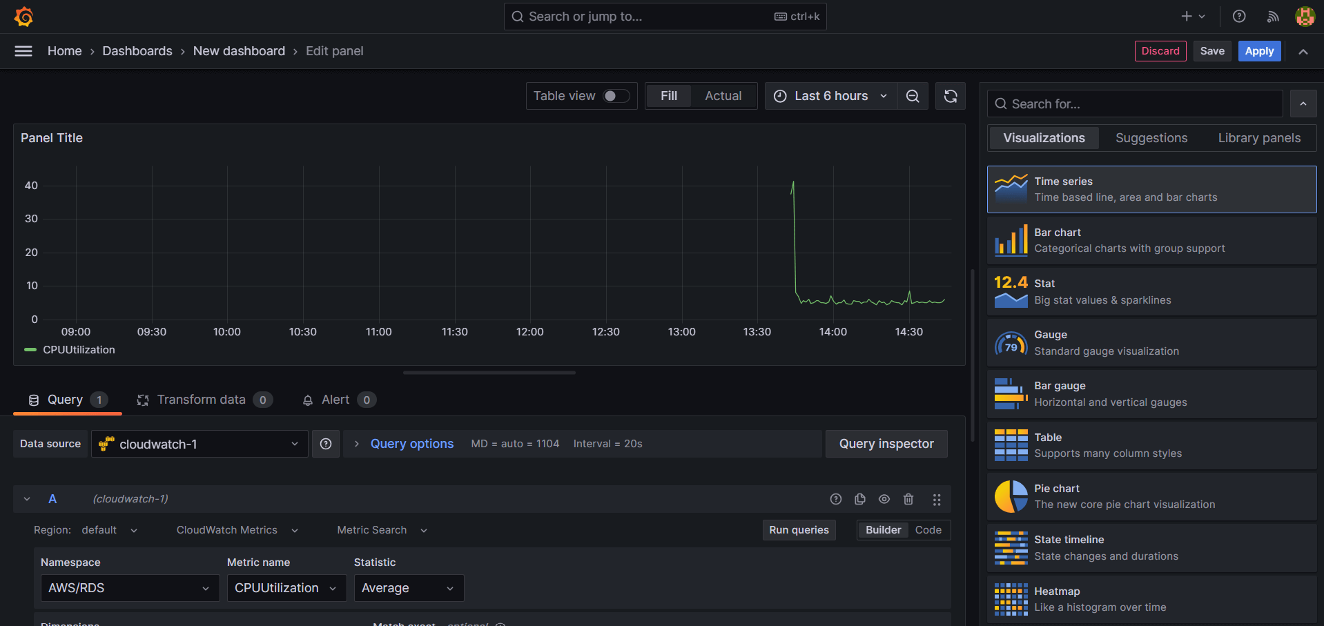The image size is (1324, 626).
Task: Open the Transform data tab
Action: tap(201, 399)
